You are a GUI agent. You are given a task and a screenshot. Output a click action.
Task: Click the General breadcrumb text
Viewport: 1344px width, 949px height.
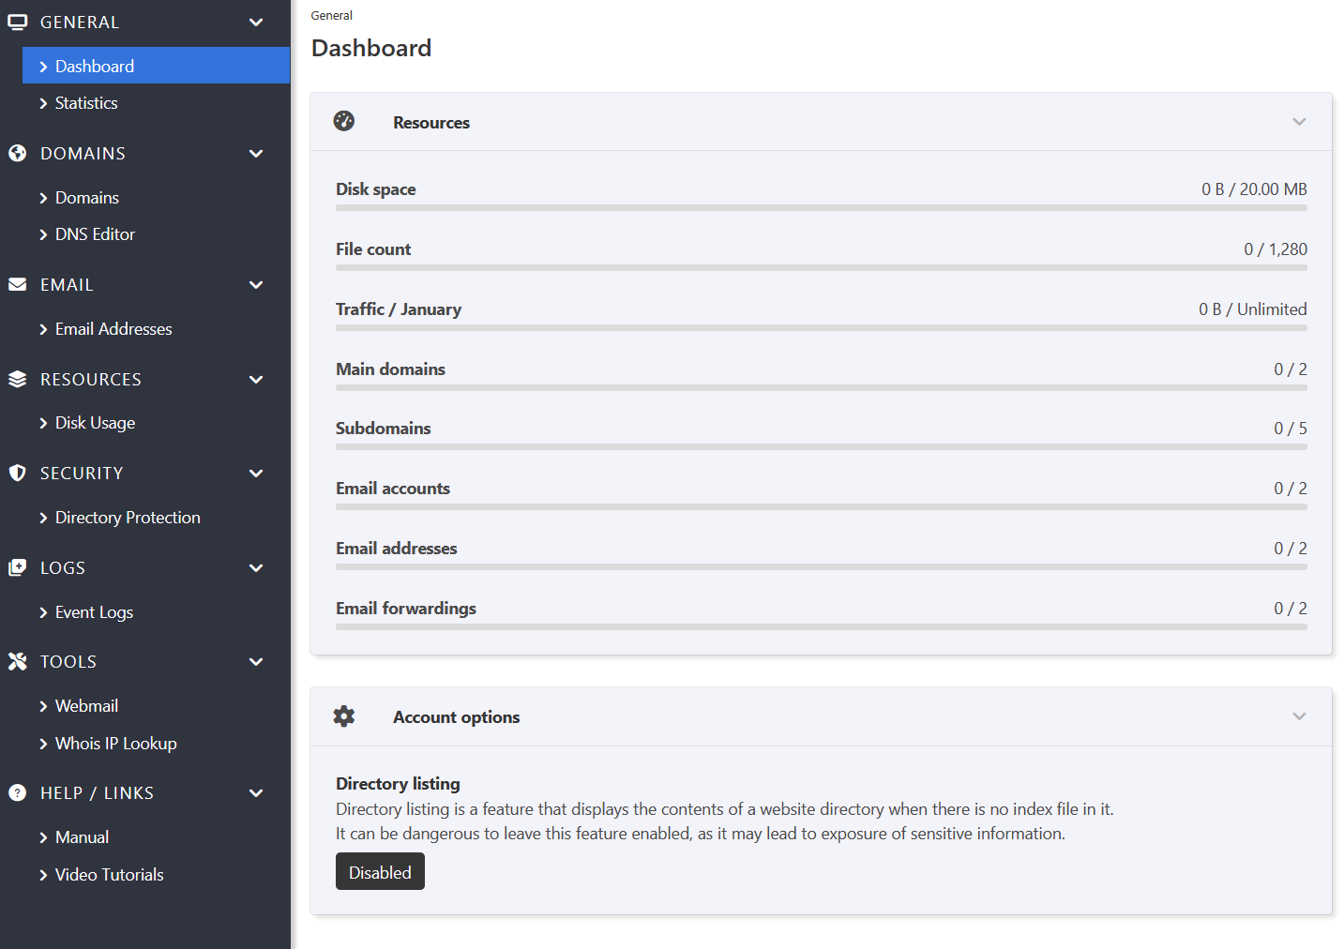(x=332, y=16)
